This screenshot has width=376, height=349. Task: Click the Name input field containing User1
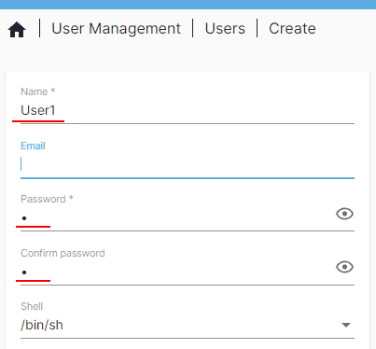point(188,111)
